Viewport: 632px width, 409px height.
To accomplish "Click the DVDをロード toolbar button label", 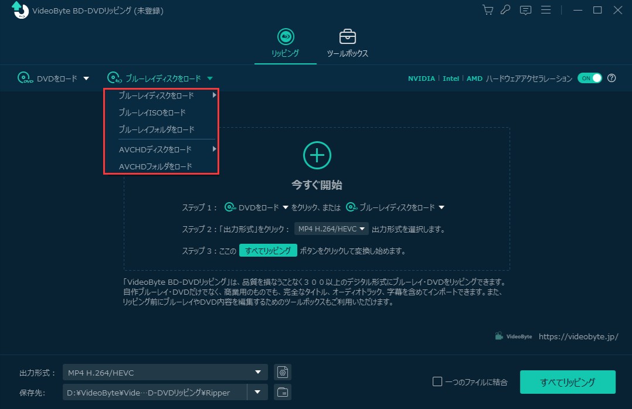I will tap(57, 79).
